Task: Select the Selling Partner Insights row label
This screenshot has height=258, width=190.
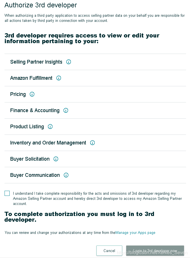Action: (36, 62)
